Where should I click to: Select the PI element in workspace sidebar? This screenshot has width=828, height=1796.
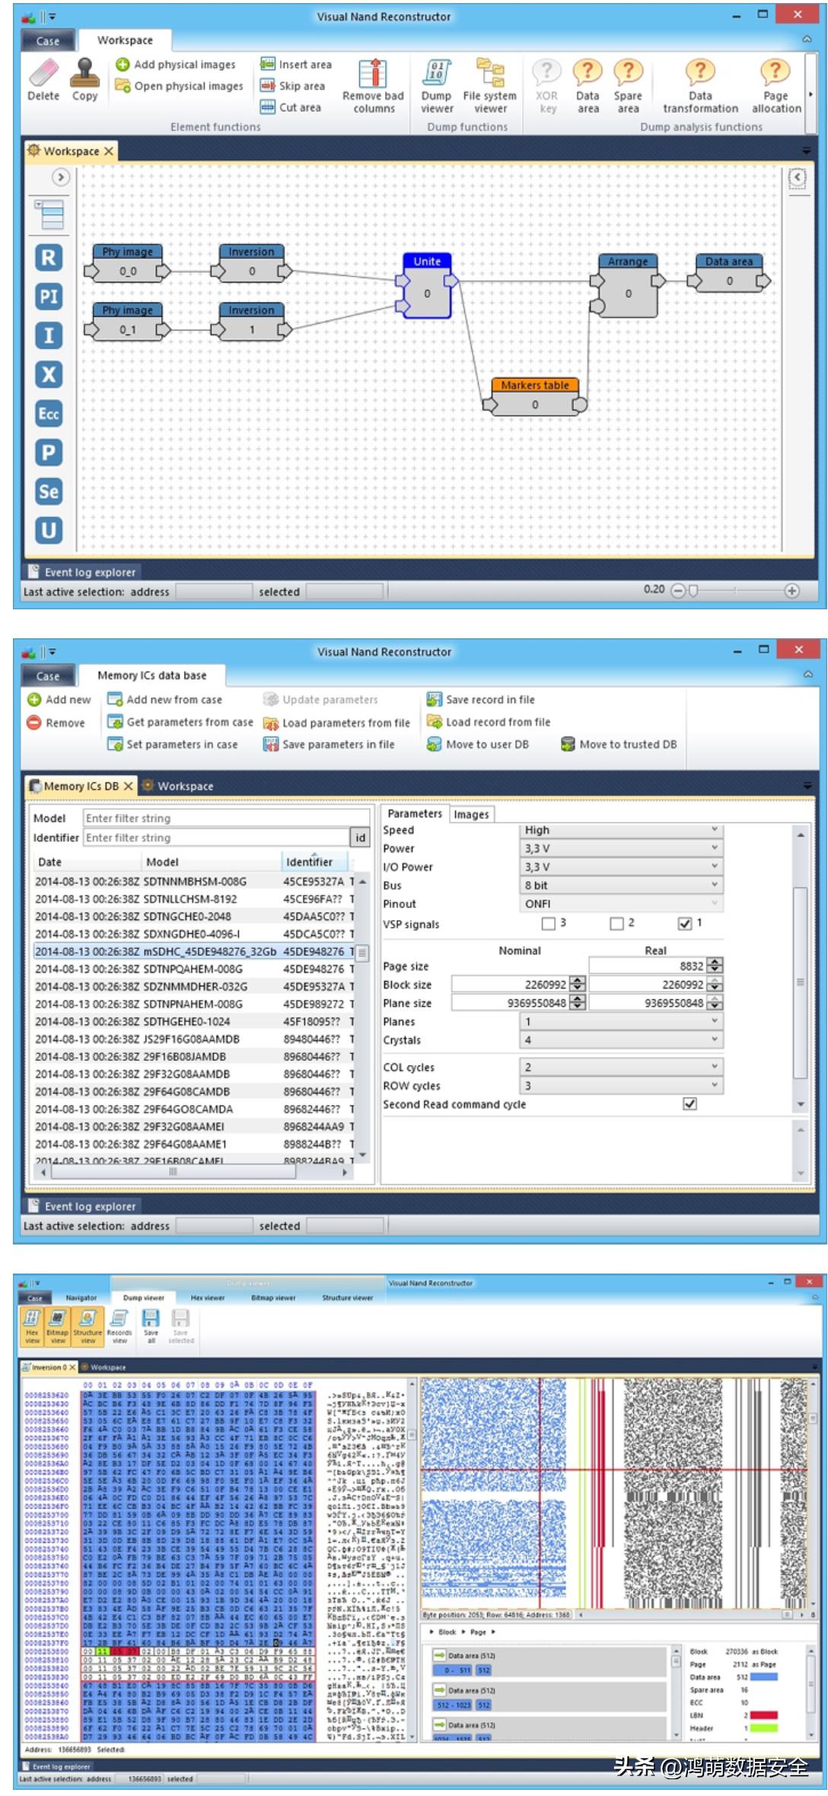(49, 296)
